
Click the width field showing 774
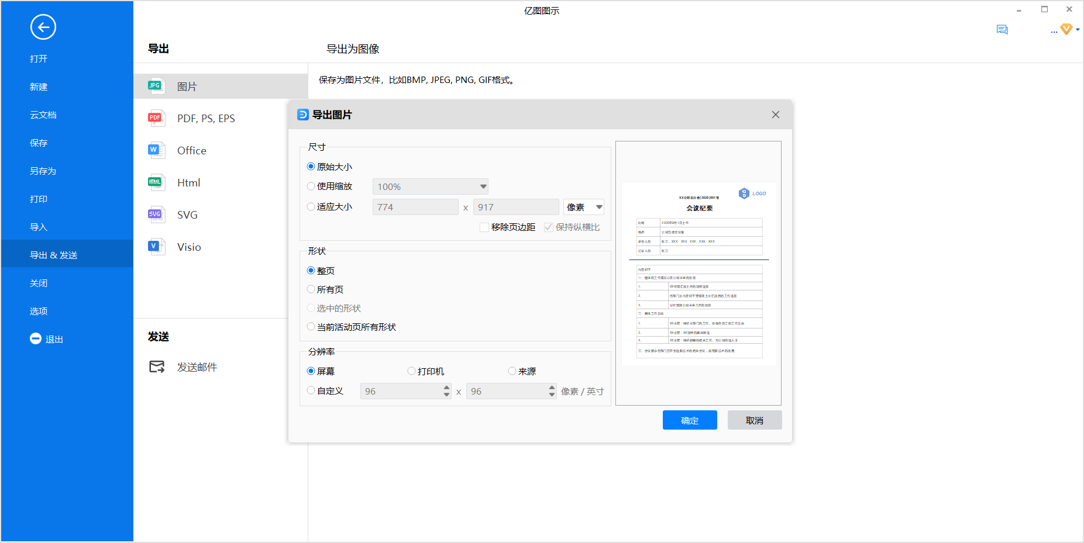[x=415, y=207]
